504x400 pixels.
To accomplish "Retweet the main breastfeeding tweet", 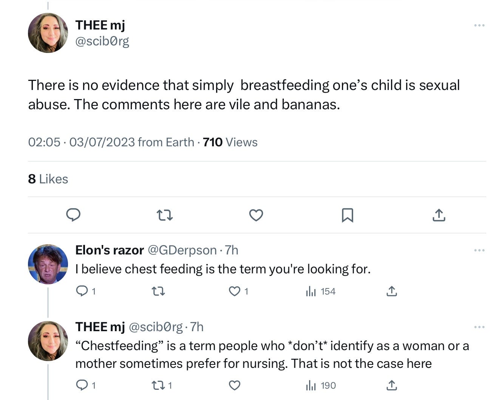I will (165, 215).
